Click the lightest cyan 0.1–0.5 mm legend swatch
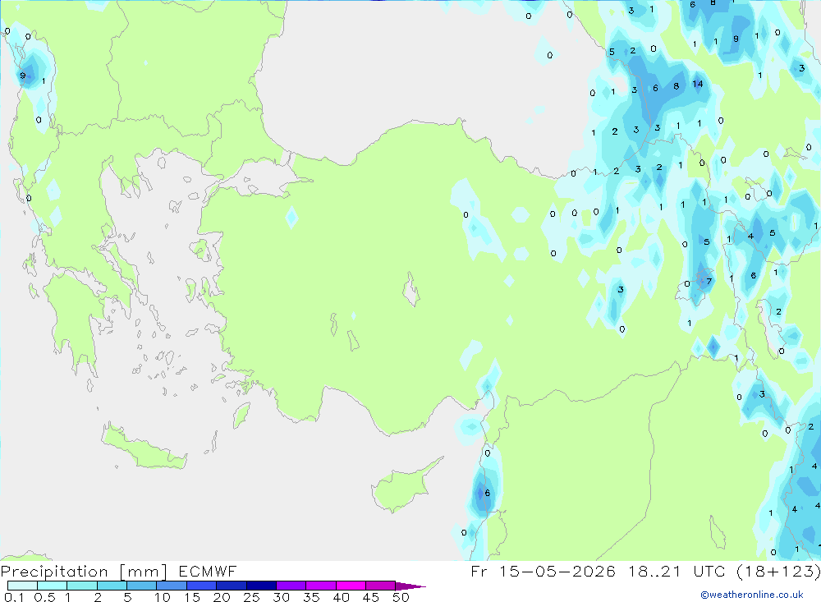Screen dimensions: 821x602 (22, 586)
